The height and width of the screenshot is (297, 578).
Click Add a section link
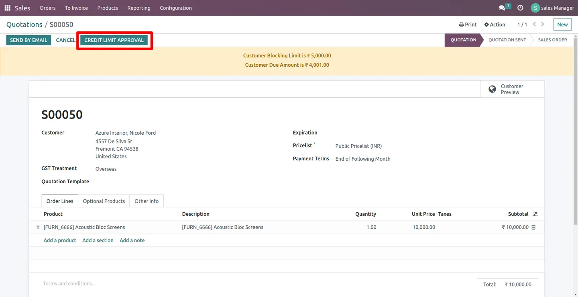[98, 240]
